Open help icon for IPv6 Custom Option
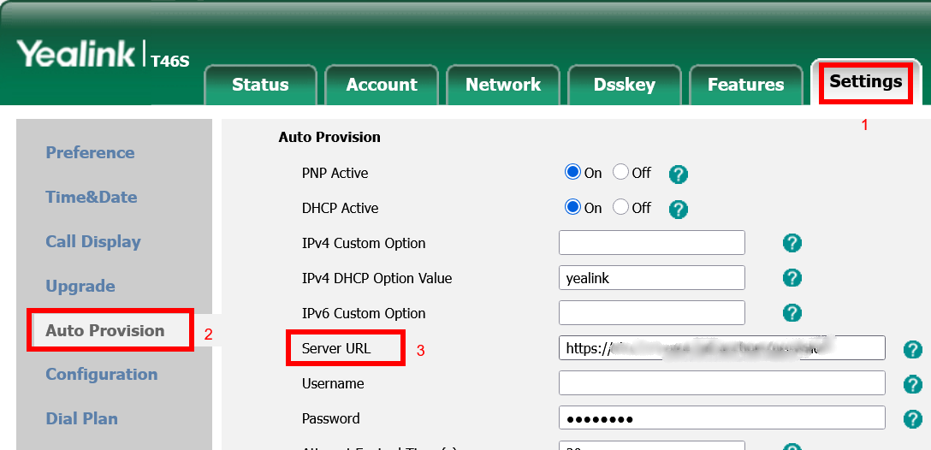Viewport: 931px width, 450px height. [792, 313]
